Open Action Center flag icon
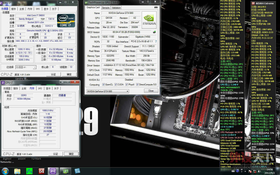This screenshot has width=280, height=175. pos(250,171)
